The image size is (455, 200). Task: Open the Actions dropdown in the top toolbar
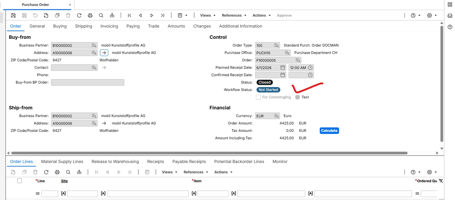[x=261, y=15]
